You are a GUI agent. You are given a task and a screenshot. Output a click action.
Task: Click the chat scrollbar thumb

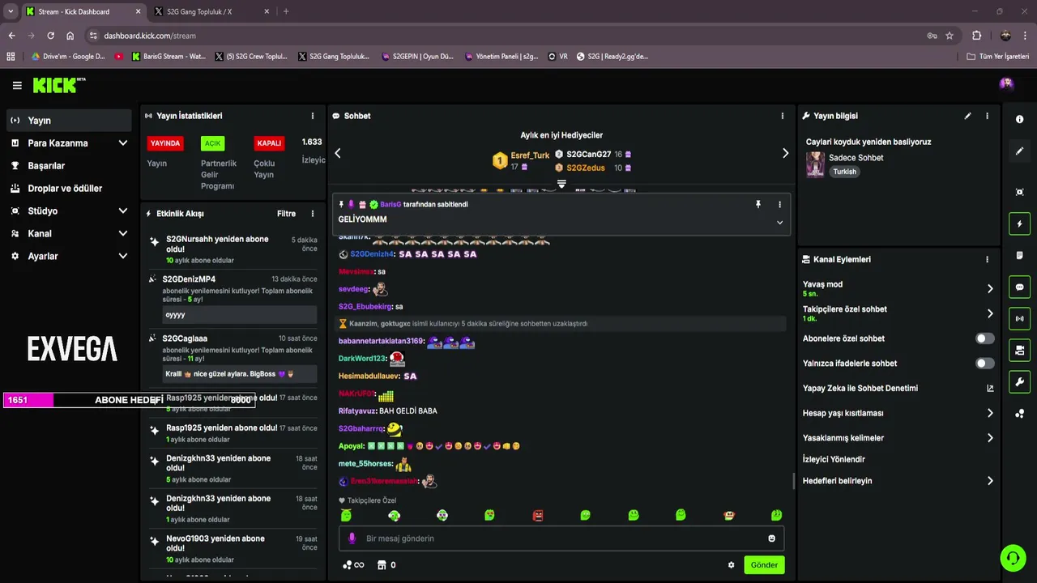tap(794, 481)
